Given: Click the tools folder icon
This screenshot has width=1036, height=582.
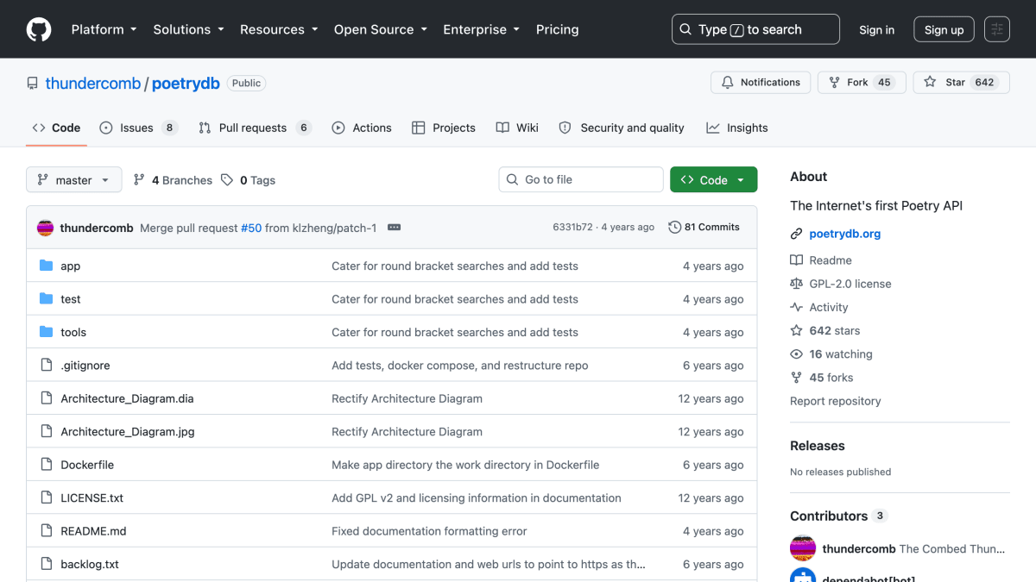Looking at the screenshot, I should [47, 332].
